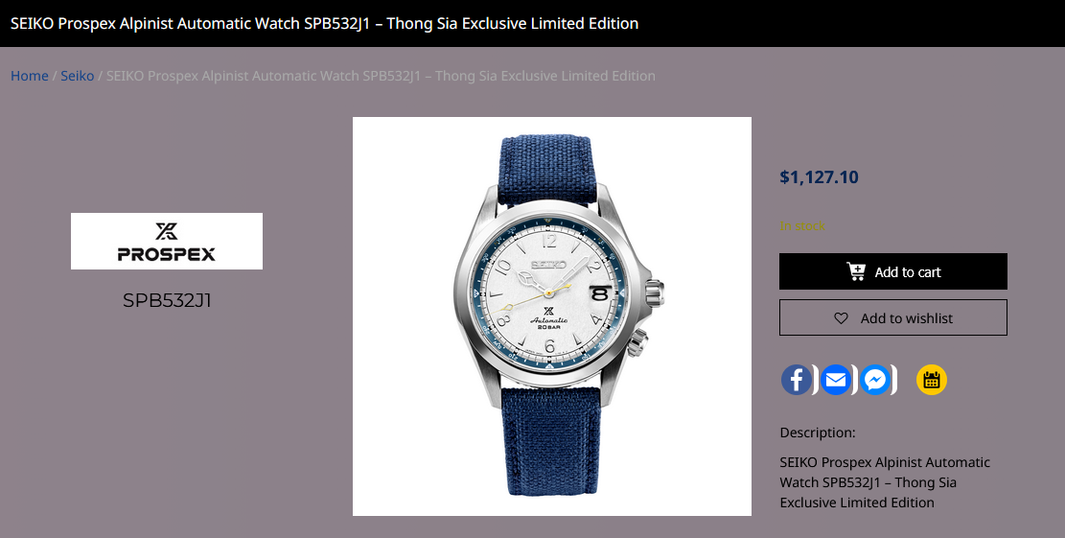
Task: Click the $1,127.10 price
Action: coord(820,177)
